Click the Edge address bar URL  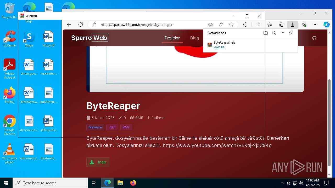(137, 25)
